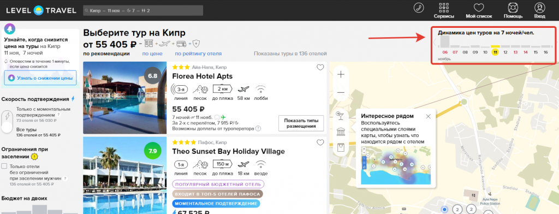Screen dimensions: 559x214
Task: Show attractions layer with museum icon
Action: 341,131
